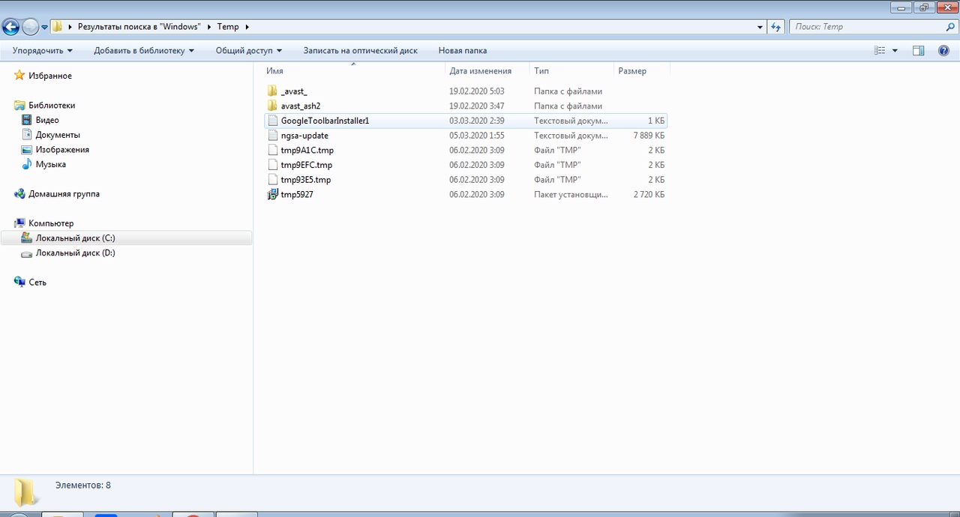Go back with the Back arrow button

[x=10, y=27]
